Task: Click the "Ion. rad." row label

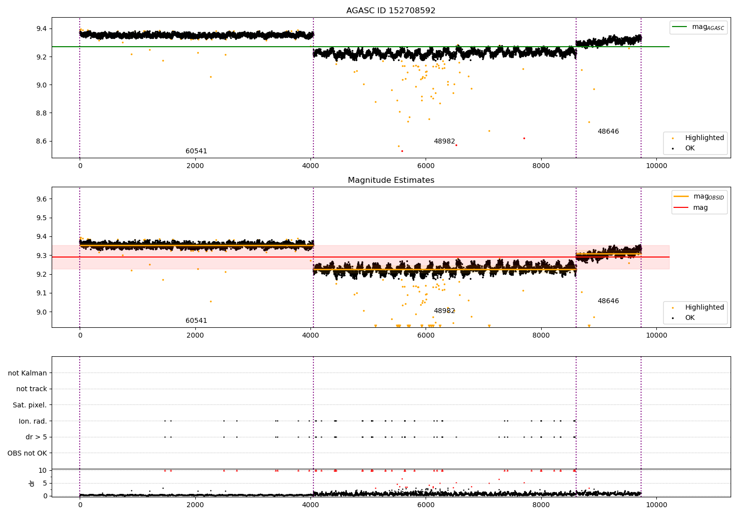Action: 33,421
